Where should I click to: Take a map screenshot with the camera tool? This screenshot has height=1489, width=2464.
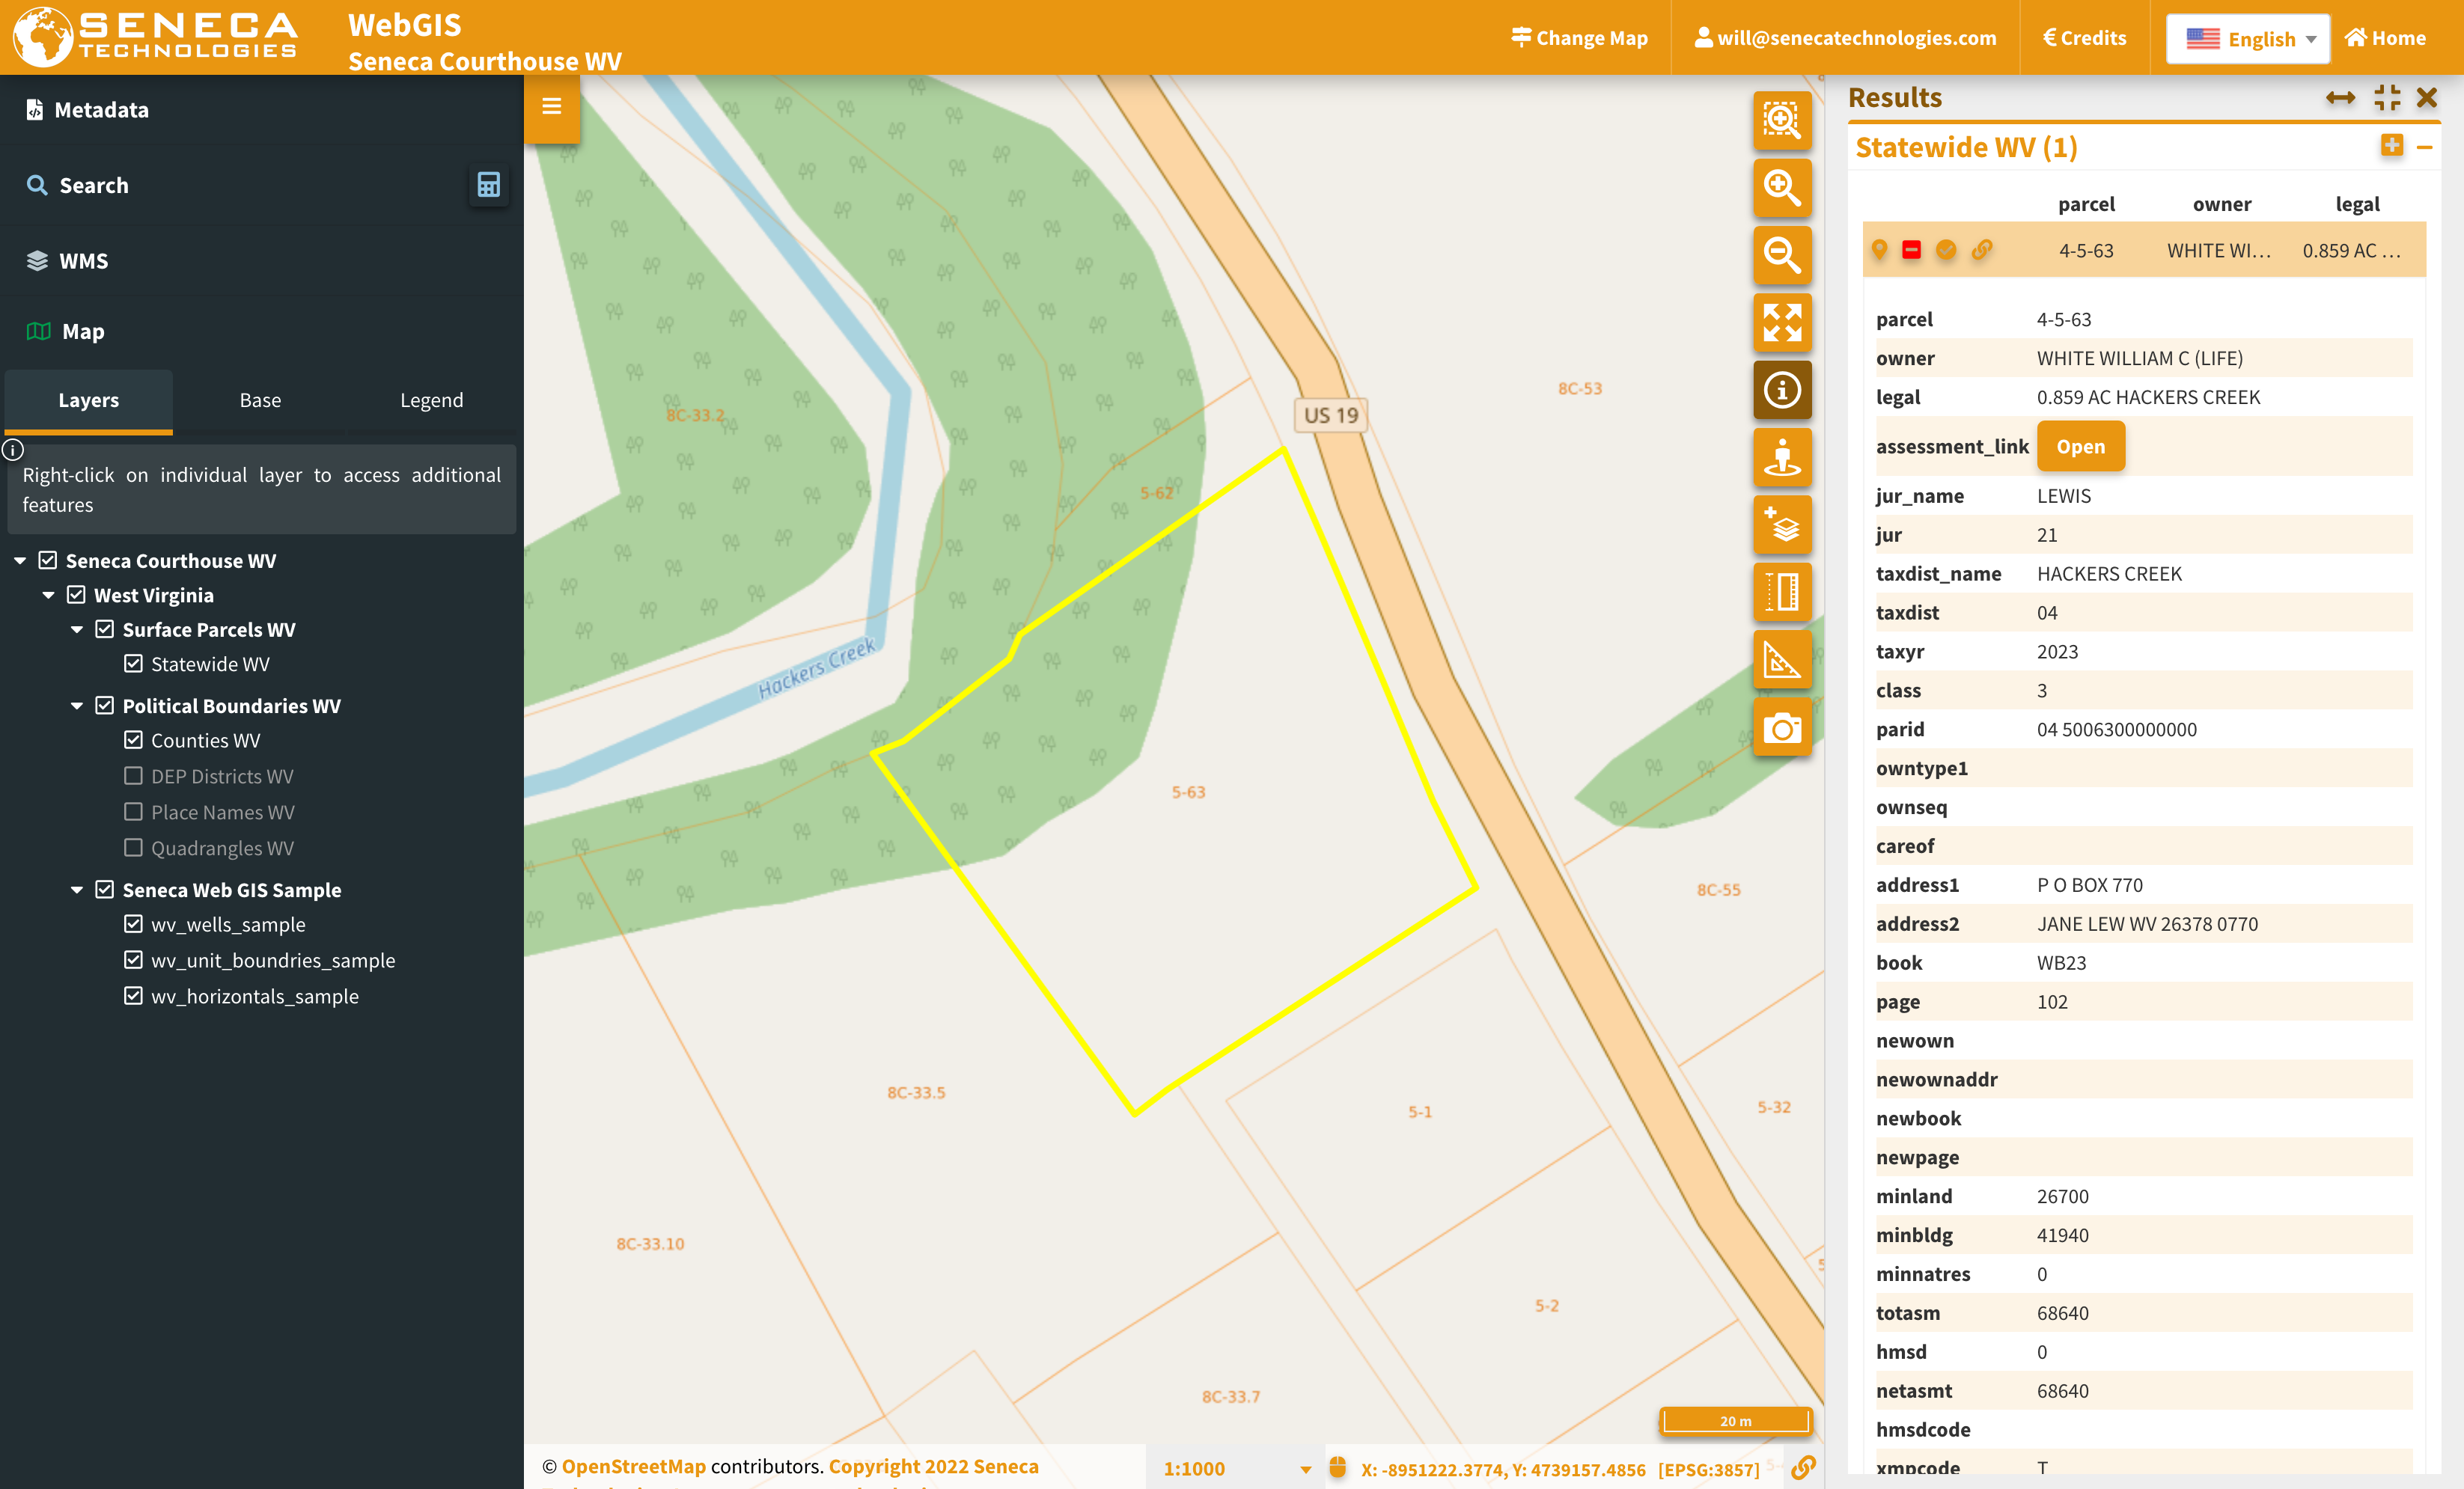click(1783, 727)
